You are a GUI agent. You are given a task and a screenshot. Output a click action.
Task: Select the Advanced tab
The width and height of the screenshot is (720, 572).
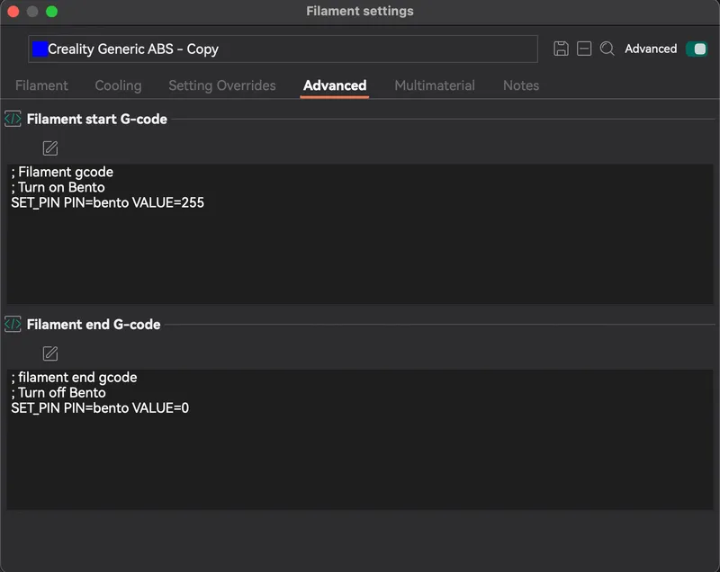click(335, 85)
